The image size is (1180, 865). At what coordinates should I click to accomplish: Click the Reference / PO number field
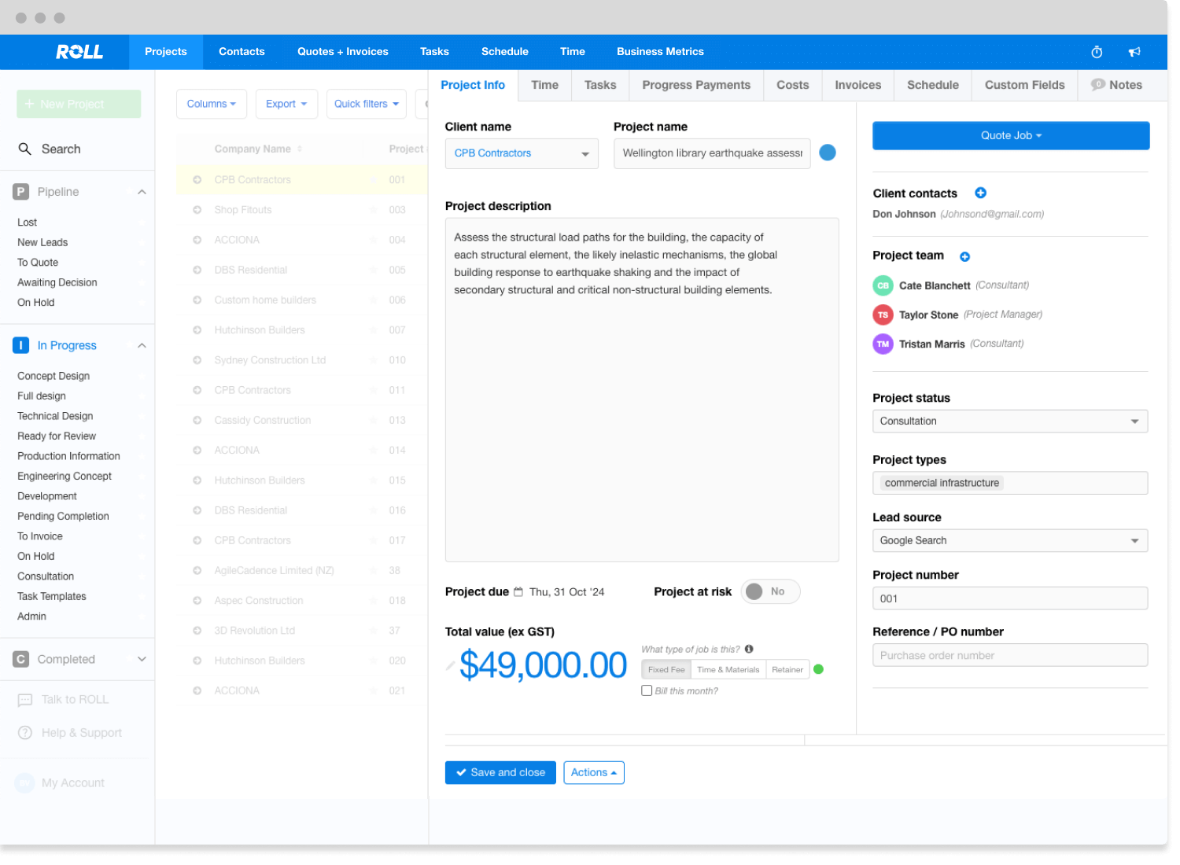point(1010,655)
